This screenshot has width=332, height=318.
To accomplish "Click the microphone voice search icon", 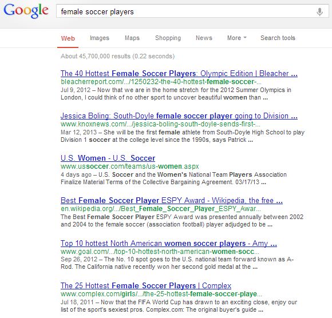I will (x=319, y=11).
